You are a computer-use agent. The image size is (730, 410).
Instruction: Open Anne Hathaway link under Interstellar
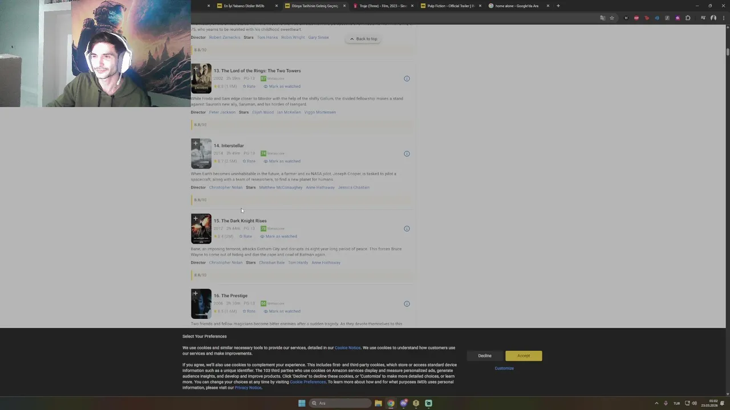320,187
